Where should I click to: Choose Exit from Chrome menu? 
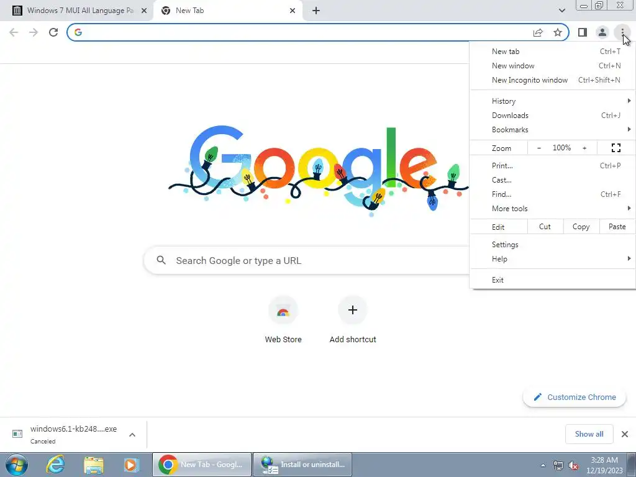pos(552,280)
